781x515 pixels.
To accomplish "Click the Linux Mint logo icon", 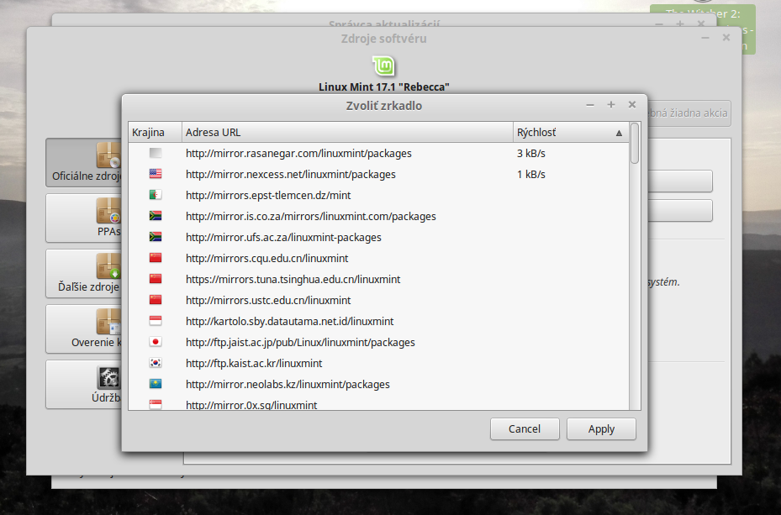I will click(383, 66).
